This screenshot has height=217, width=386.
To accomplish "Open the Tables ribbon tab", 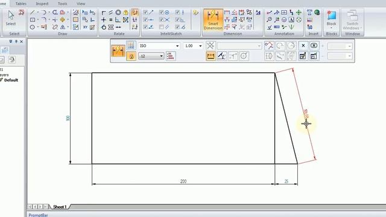I will [x=21, y=4].
